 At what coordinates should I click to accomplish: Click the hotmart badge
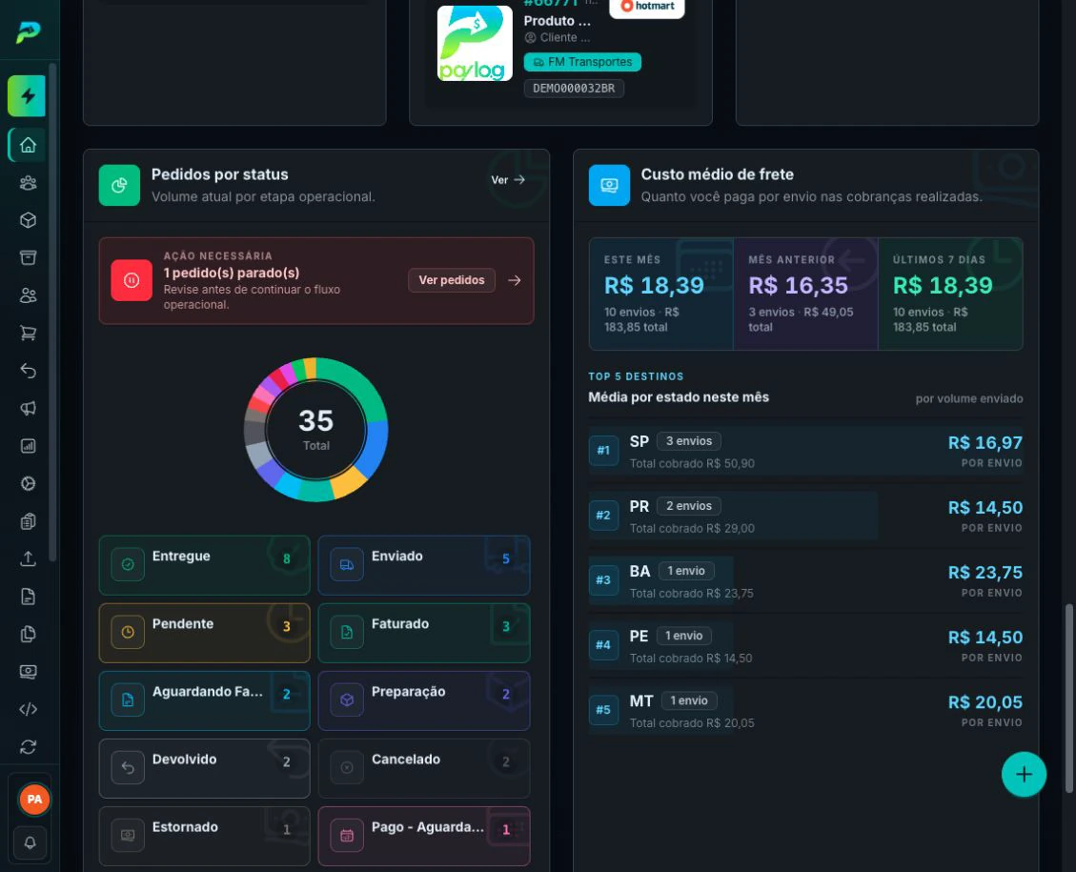pos(647,7)
